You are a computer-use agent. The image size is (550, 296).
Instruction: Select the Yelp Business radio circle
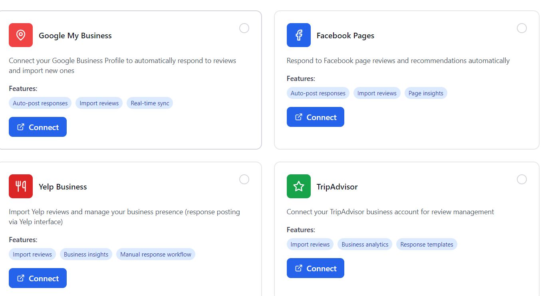(244, 179)
